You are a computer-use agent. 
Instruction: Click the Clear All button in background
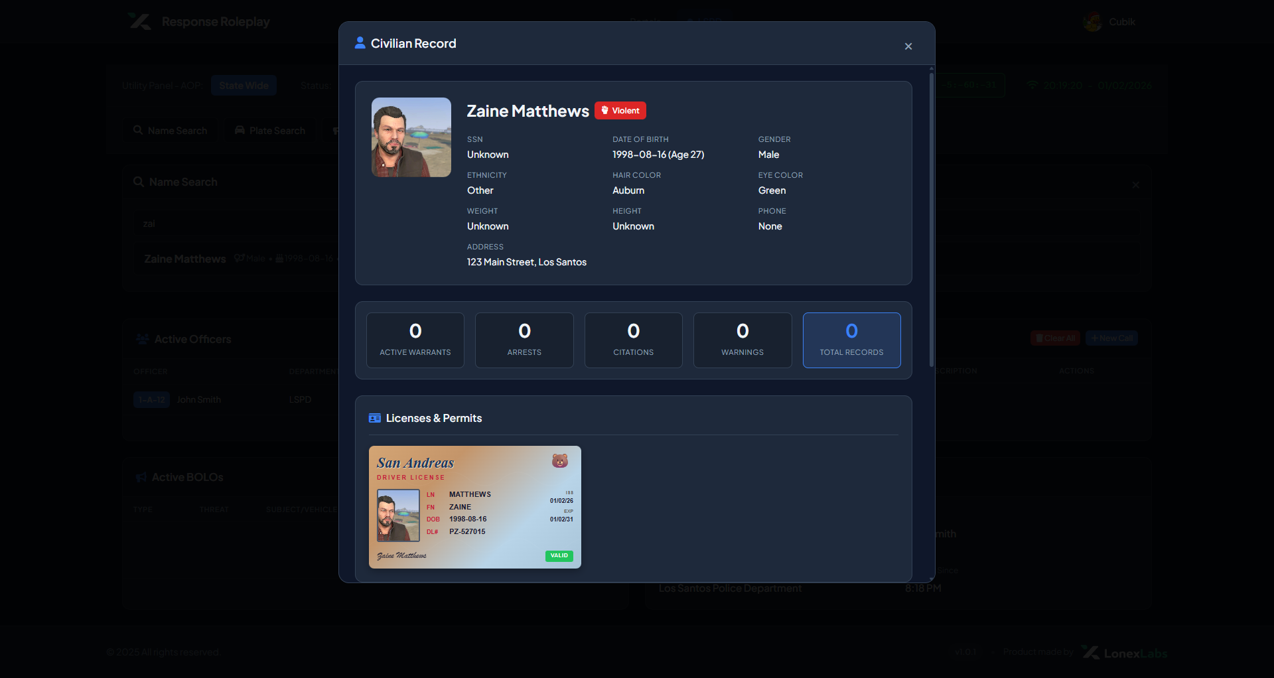[1055, 338]
